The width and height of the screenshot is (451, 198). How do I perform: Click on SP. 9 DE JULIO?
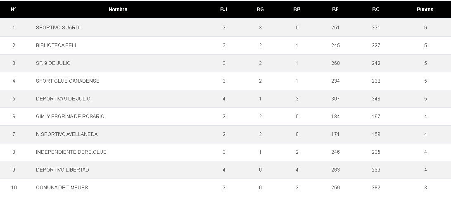(x=53, y=63)
